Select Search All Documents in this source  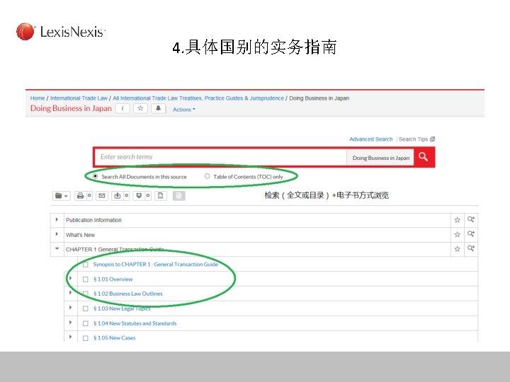[x=95, y=176]
